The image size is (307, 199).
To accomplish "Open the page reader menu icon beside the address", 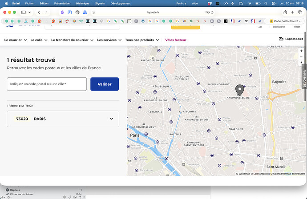I will 94,12.
